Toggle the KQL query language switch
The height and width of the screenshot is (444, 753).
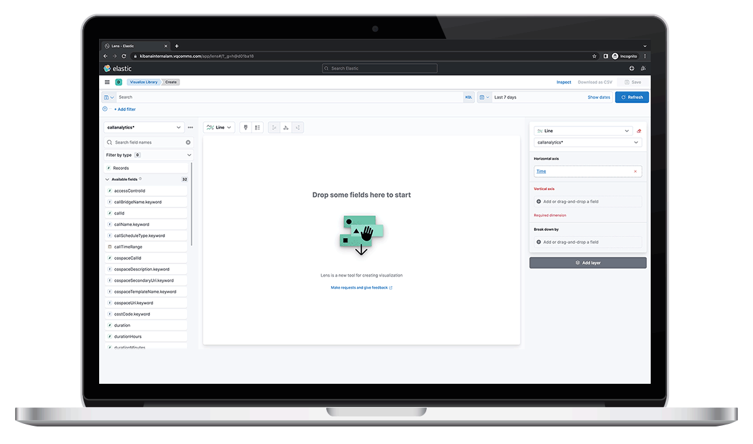click(469, 97)
